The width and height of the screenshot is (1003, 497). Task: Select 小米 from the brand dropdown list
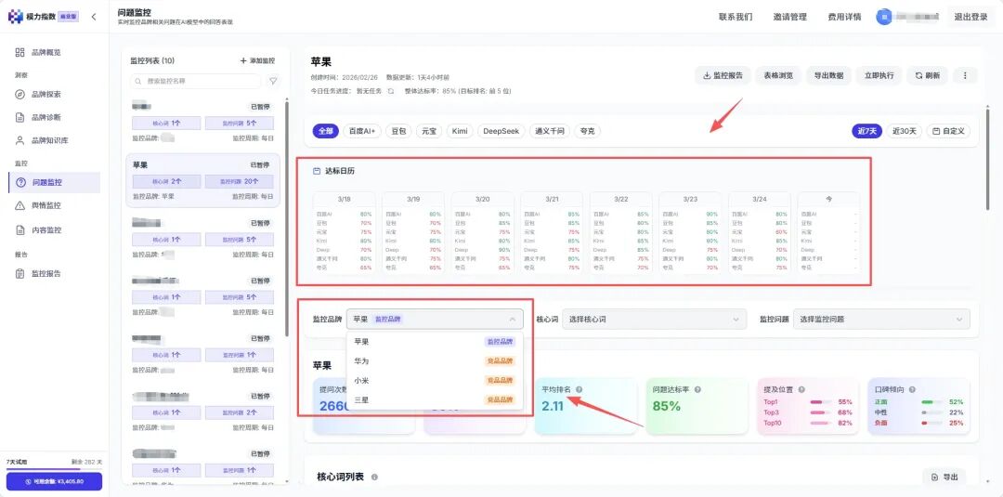tap(435, 381)
